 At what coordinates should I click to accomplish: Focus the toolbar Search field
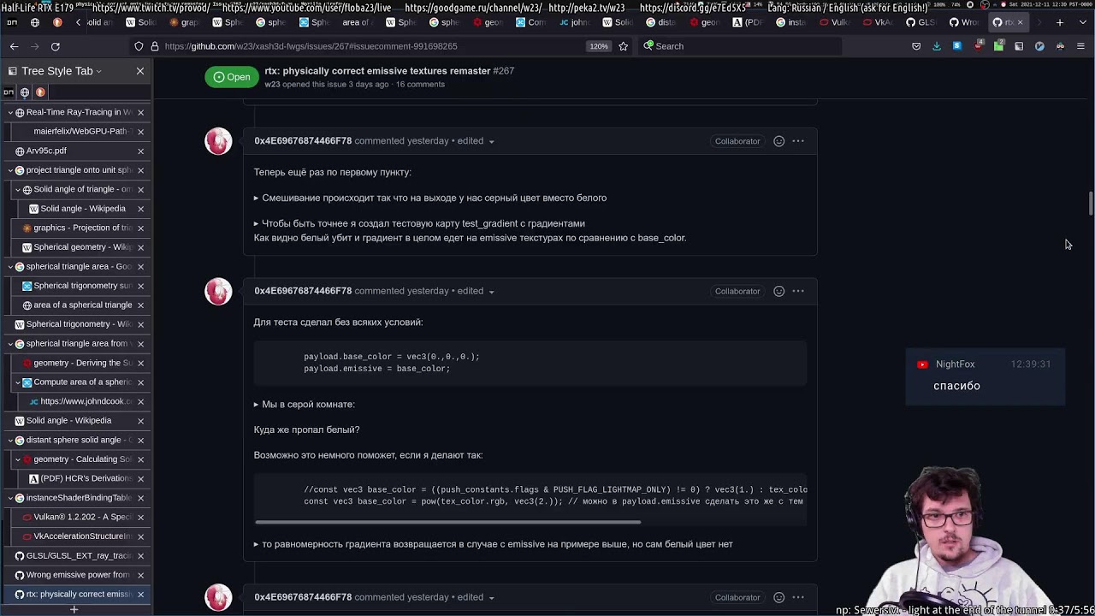pos(742,46)
